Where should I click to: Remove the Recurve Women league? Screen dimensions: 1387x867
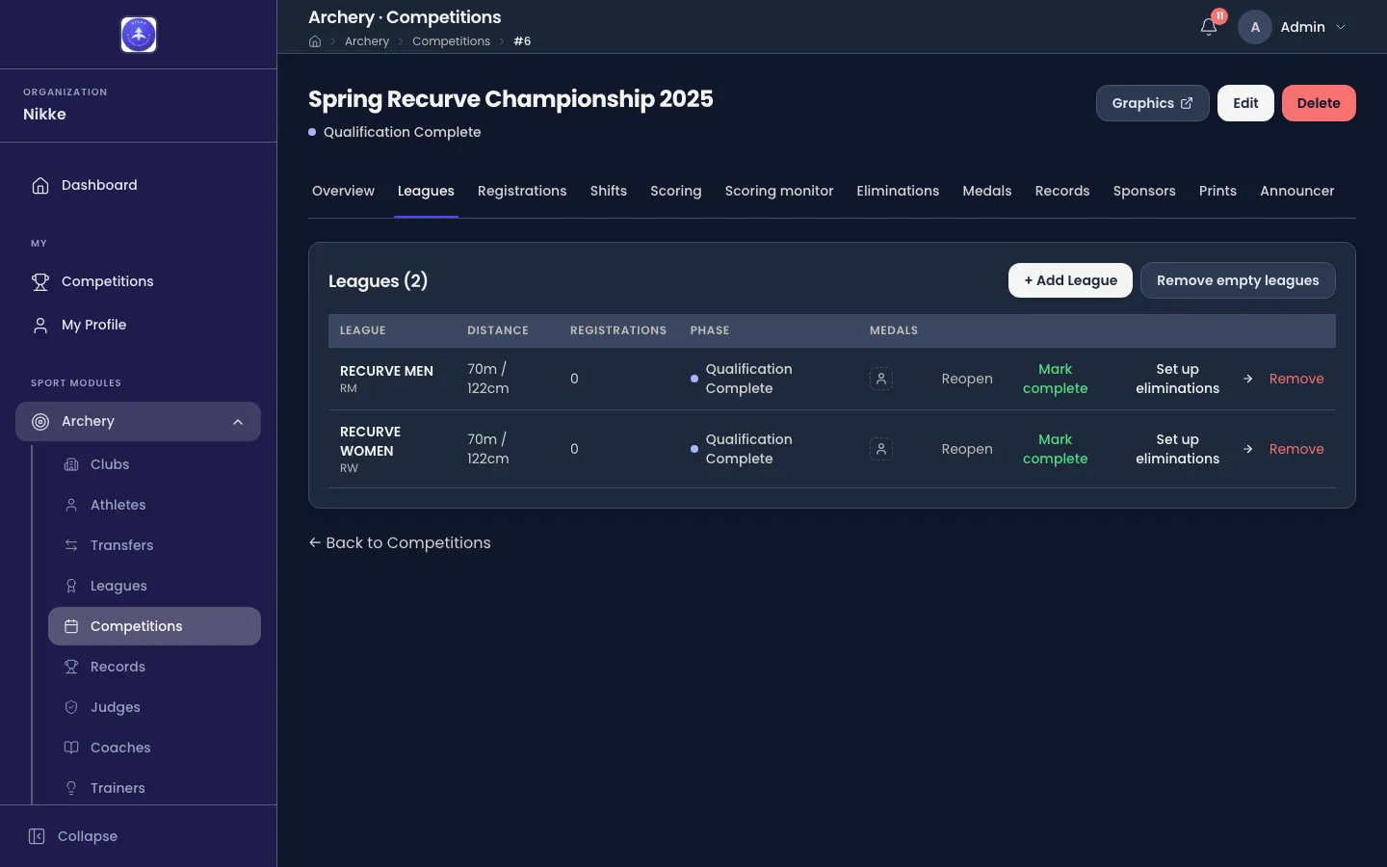(x=1296, y=449)
